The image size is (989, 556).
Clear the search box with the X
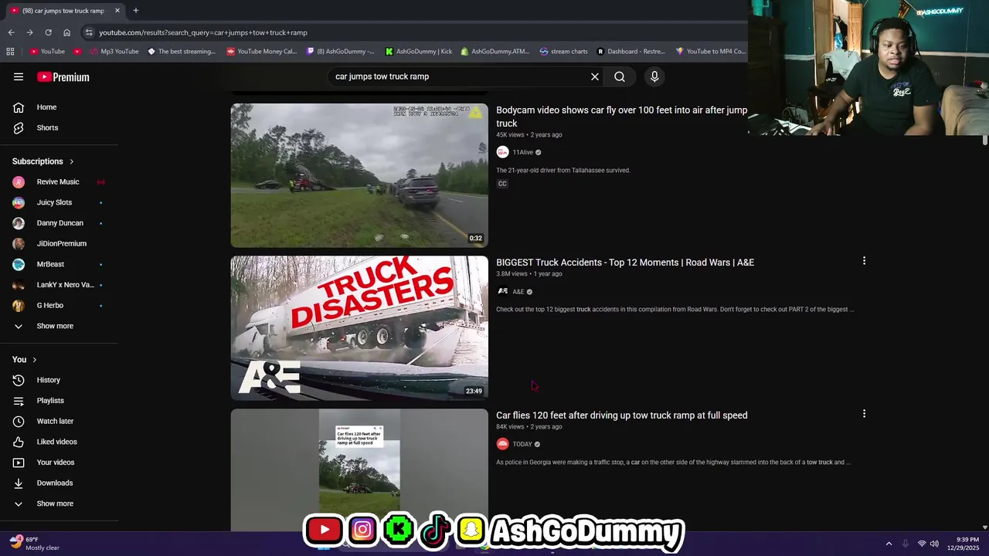595,76
